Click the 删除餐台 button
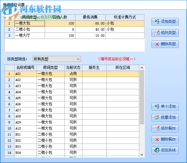Image resolution: width=187 pixels, height=163 pixels. point(165,139)
